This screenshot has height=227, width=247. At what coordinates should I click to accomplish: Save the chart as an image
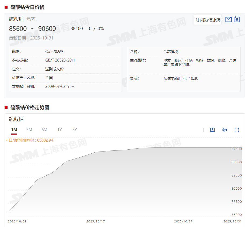(x=212, y=130)
